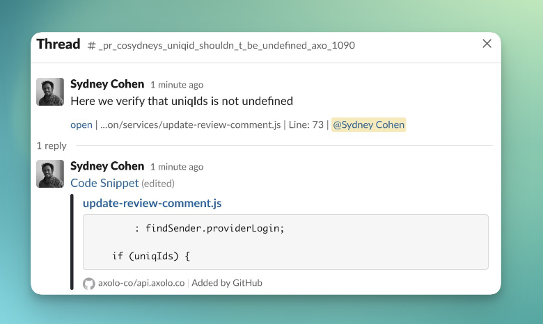Click the channel hash icon in the header

click(91, 46)
